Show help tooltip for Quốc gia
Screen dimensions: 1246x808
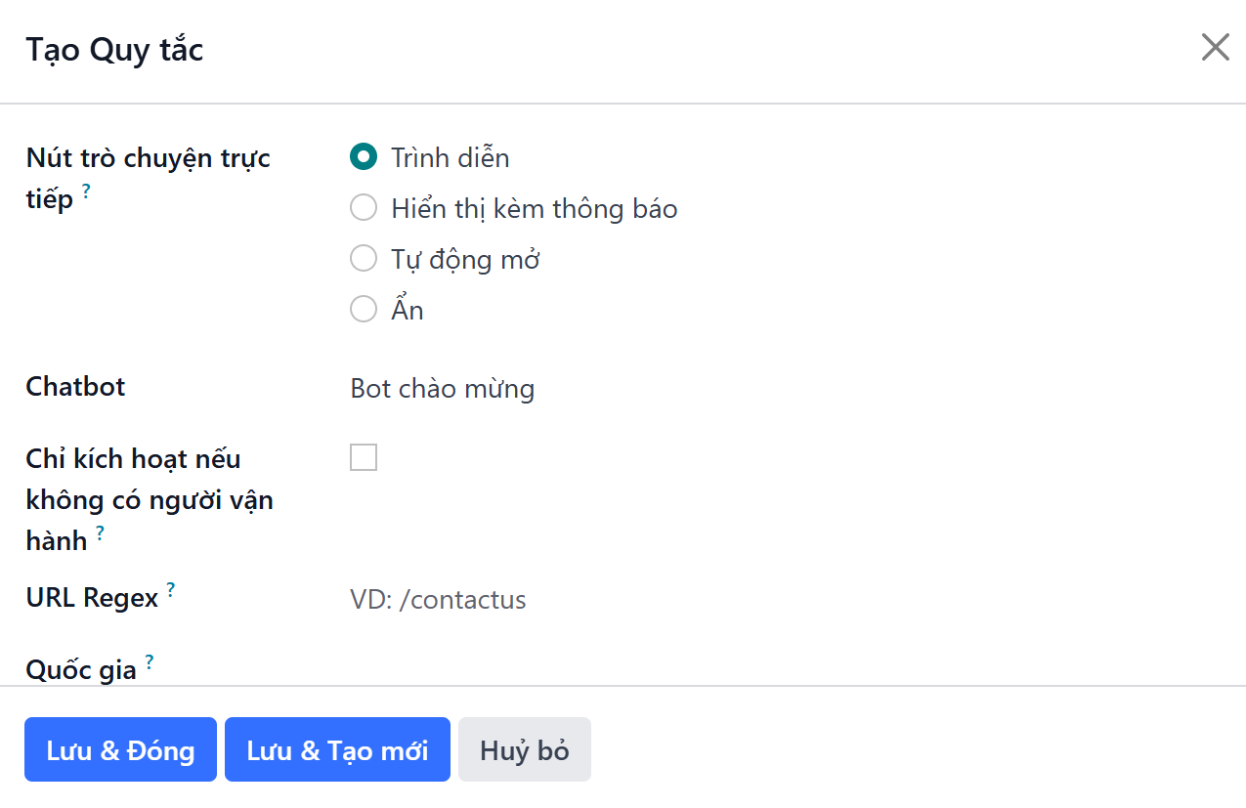[150, 661]
